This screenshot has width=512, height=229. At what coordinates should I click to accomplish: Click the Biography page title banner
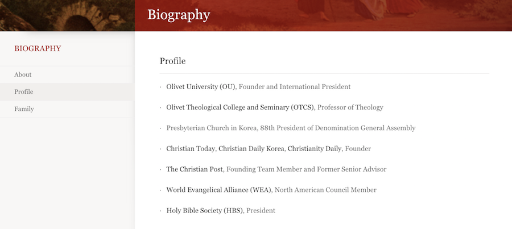[x=179, y=15]
